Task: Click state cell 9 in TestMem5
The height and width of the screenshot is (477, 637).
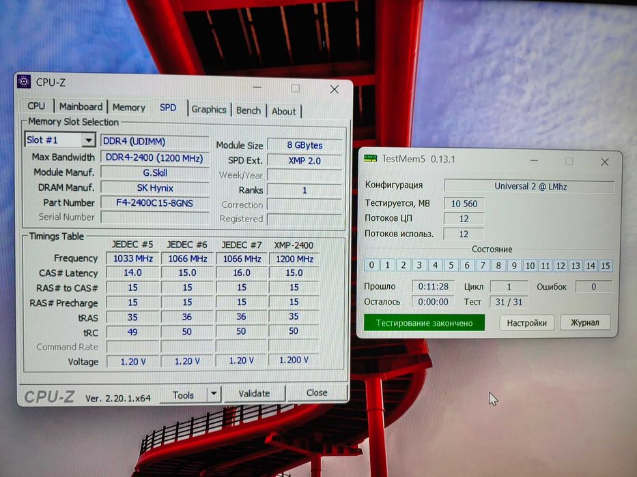Action: (514, 265)
